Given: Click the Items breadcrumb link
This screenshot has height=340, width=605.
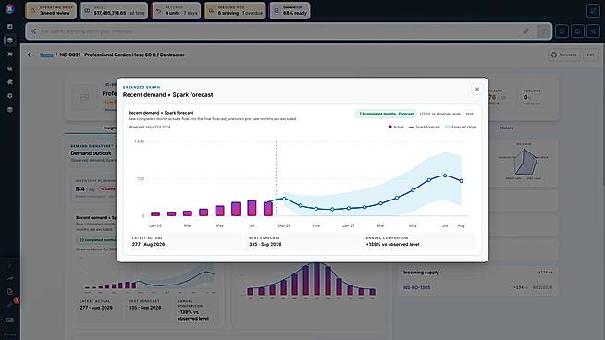Looking at the screenshot, I should pyautogui.click(x=46, y=55).
